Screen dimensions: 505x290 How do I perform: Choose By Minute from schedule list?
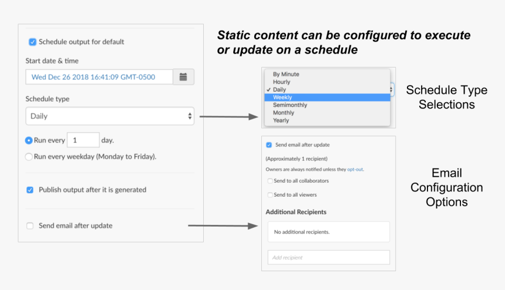[286, 75]
